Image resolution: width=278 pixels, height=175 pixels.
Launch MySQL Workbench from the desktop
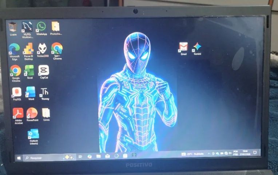[x=27, y=30]
